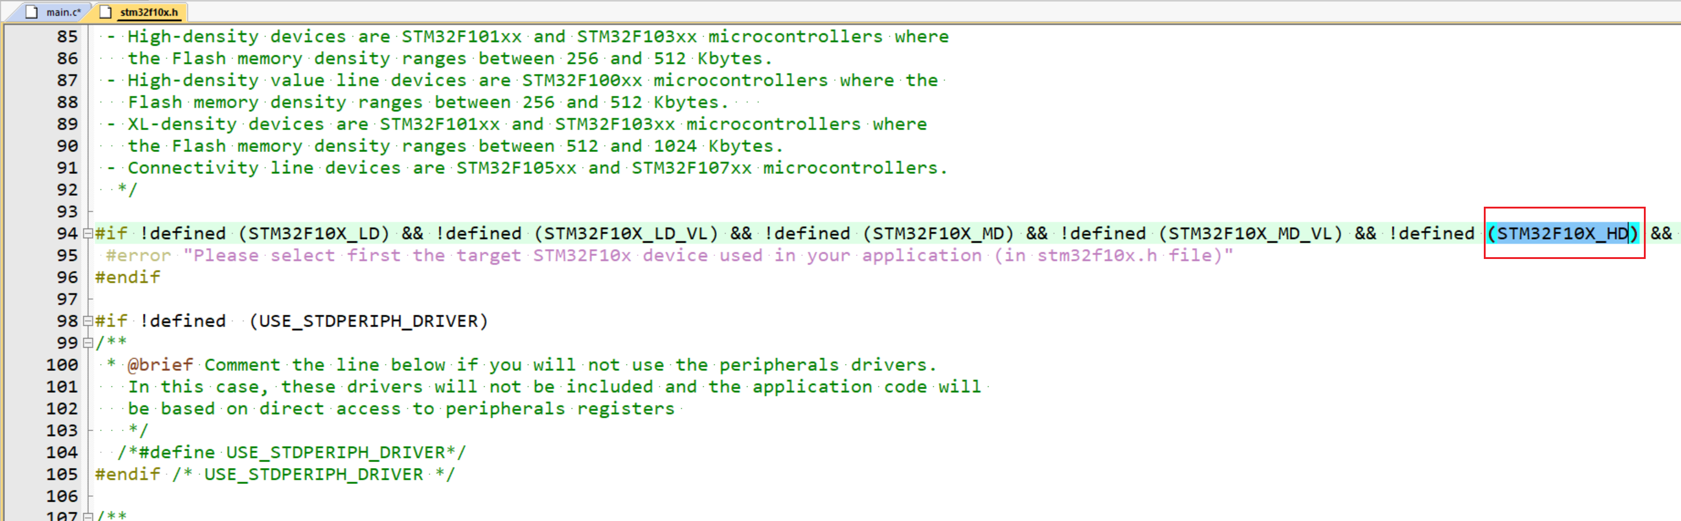This screenshot has height=521, width=1681.
Task: Click the comment end '*/' on line 92
Action: point(128,190)
